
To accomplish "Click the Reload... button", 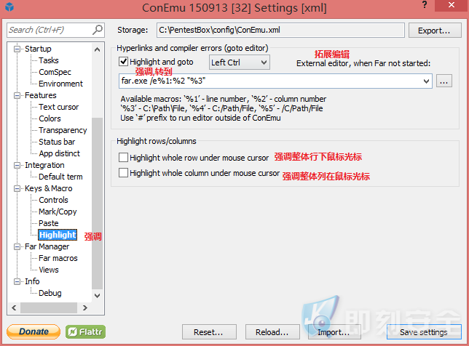I will (x=272, y=332).
